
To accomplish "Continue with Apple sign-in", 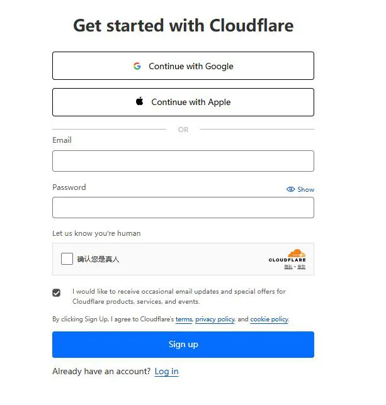I will point(183,103).
